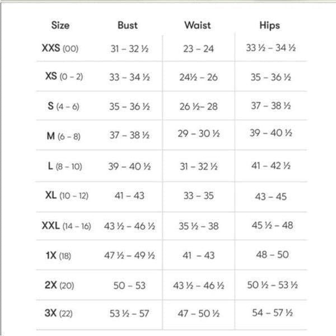The image size is (336, 336).
Task: Click waist value 47 – 50 ½
Action: click(199, 314)
